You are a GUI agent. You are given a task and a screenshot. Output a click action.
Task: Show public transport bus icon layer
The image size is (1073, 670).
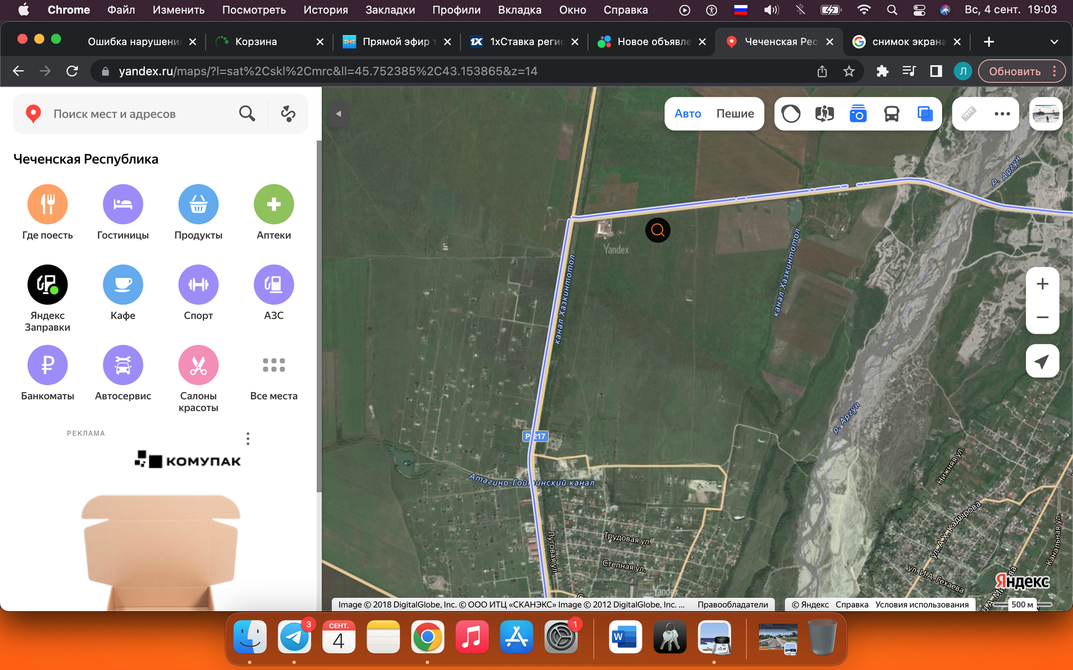tap(891, 114)
